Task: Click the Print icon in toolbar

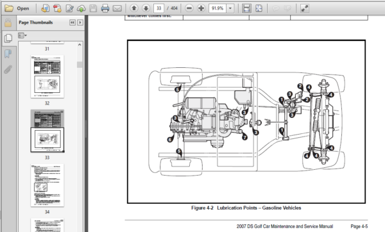Action: point(105,8)
